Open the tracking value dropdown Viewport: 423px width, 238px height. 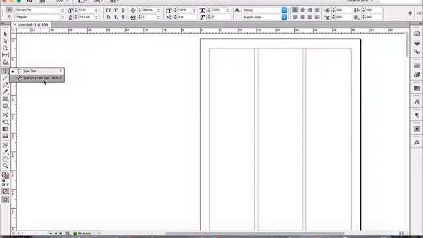click(159, 17)
